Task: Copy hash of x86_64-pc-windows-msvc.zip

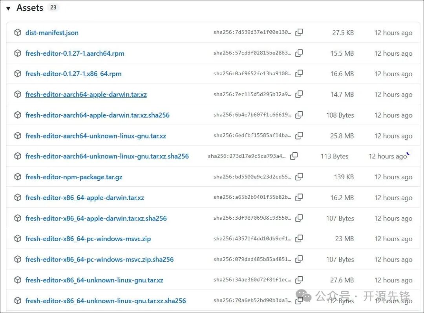Action: click(x=299, y=238)
